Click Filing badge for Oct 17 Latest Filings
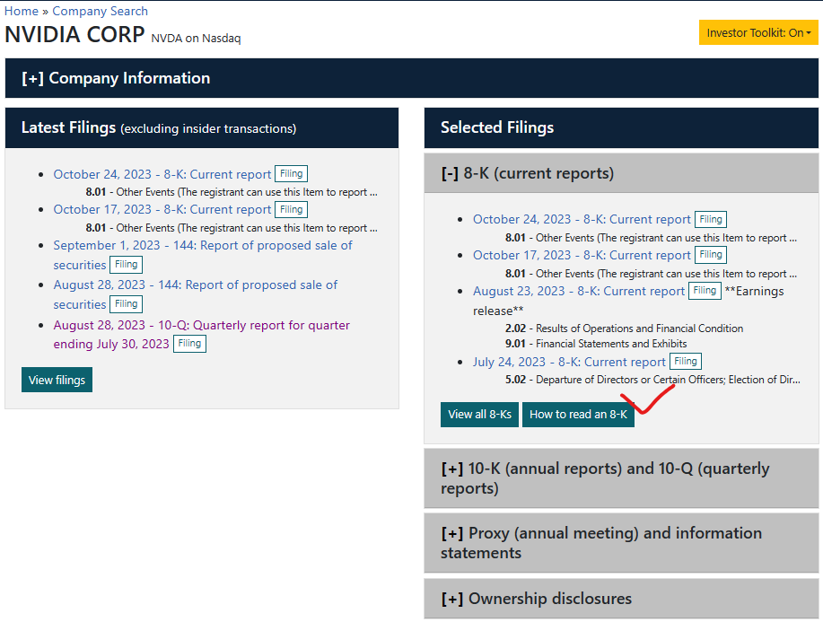 point(292,209)
